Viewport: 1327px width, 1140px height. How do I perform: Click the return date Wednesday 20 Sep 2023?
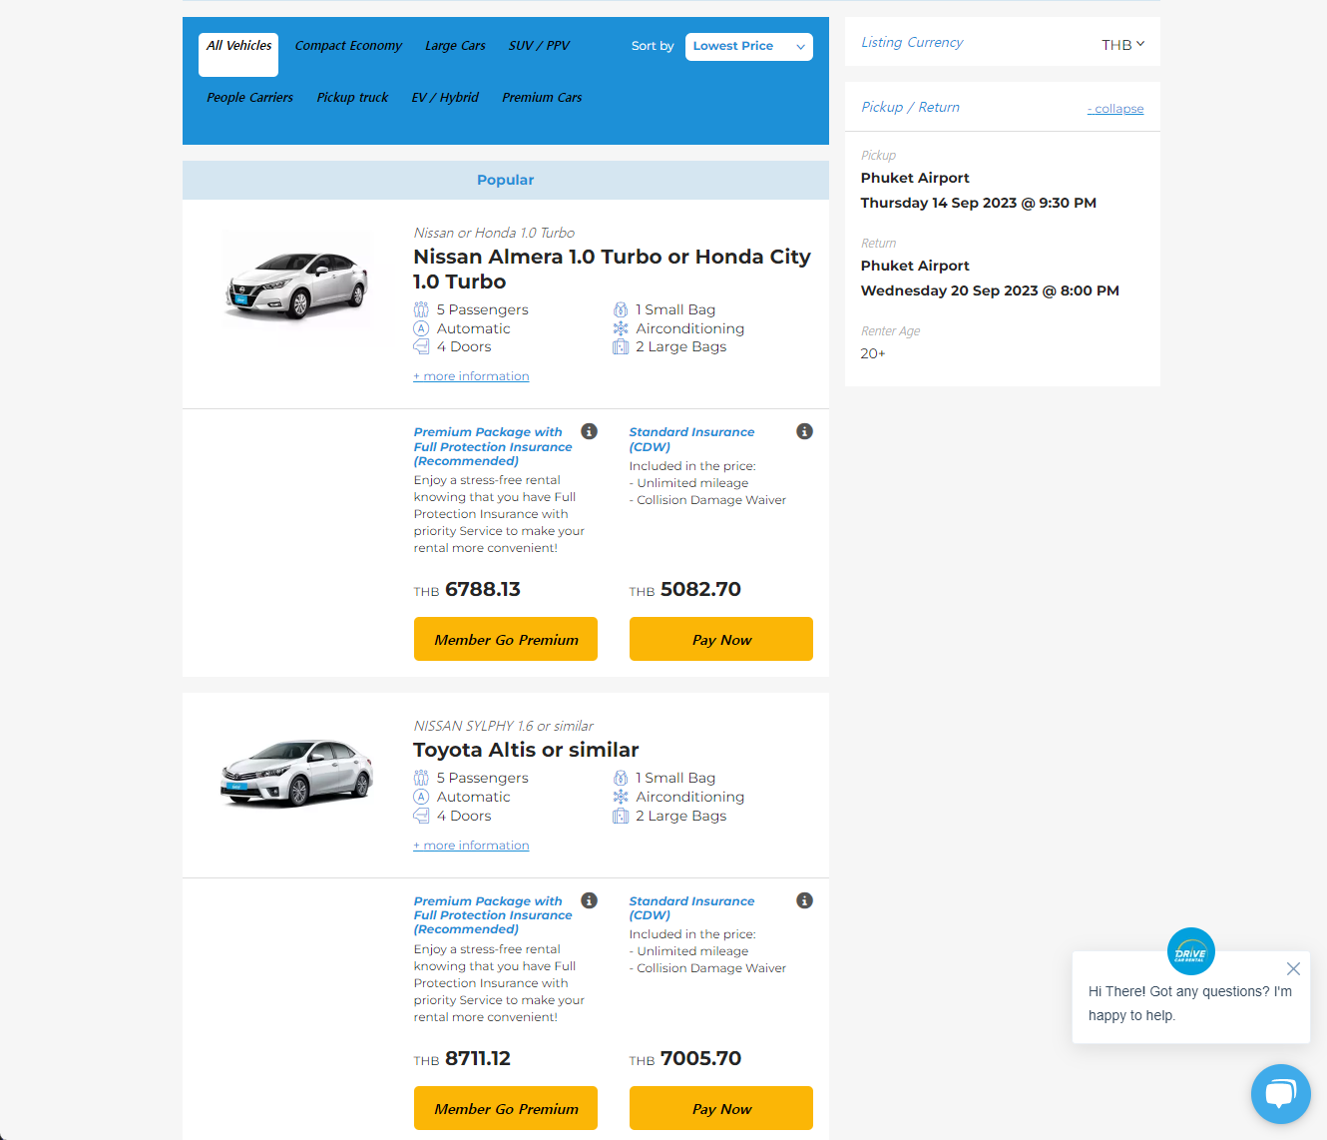[990, 290]
